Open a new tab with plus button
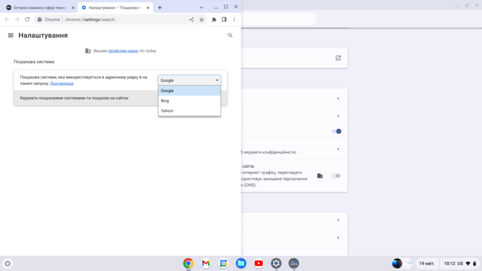482x271 pixels. (159, 7)
